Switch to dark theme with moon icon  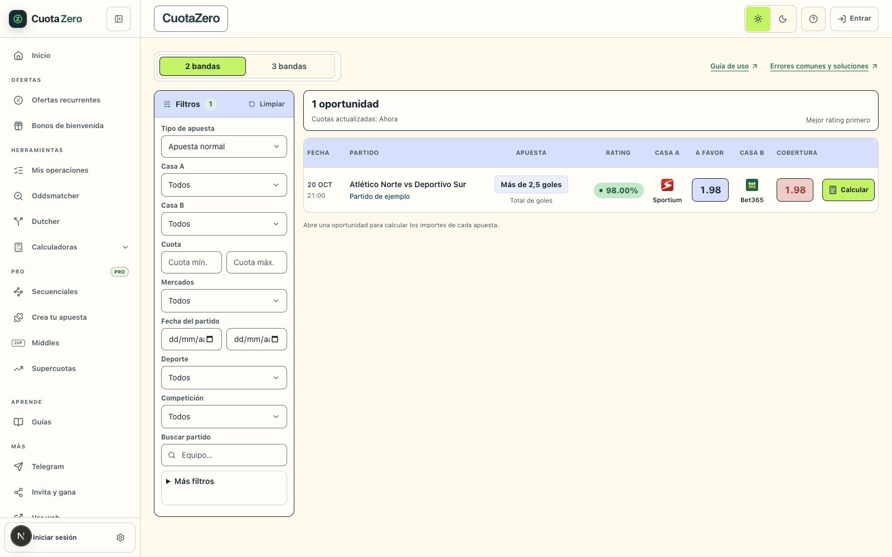pos(783,19)
